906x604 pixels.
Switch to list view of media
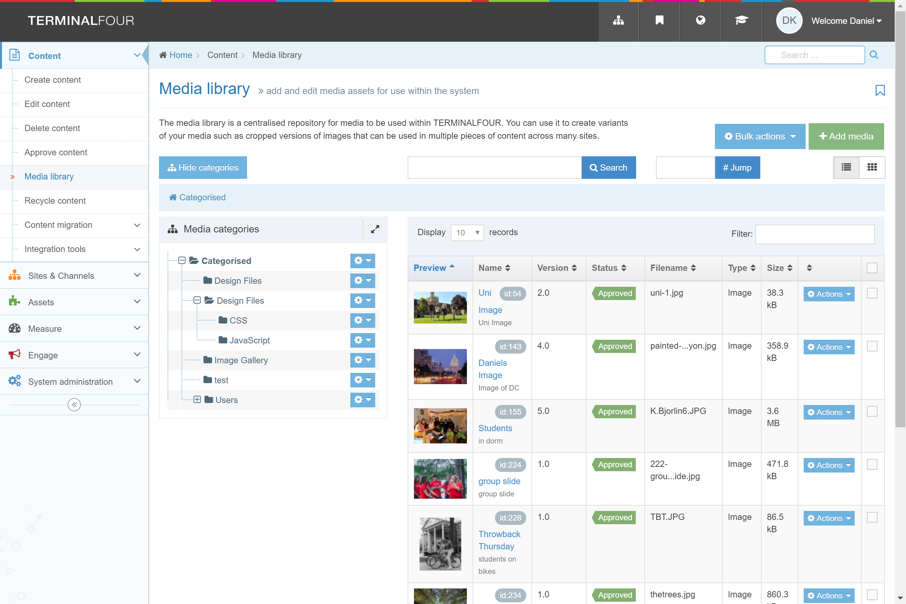[846, 167]
